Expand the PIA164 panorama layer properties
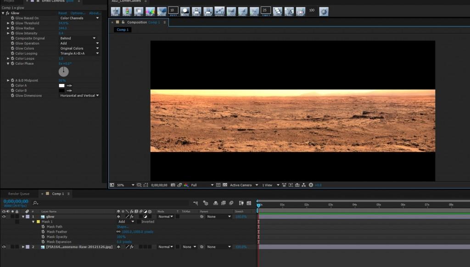Viewport: 470px width, 267px height. [23, 247]
